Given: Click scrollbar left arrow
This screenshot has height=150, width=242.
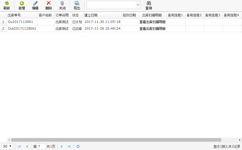Looking at the screenshot, I should pyautogui.click(x=9, y=140).
